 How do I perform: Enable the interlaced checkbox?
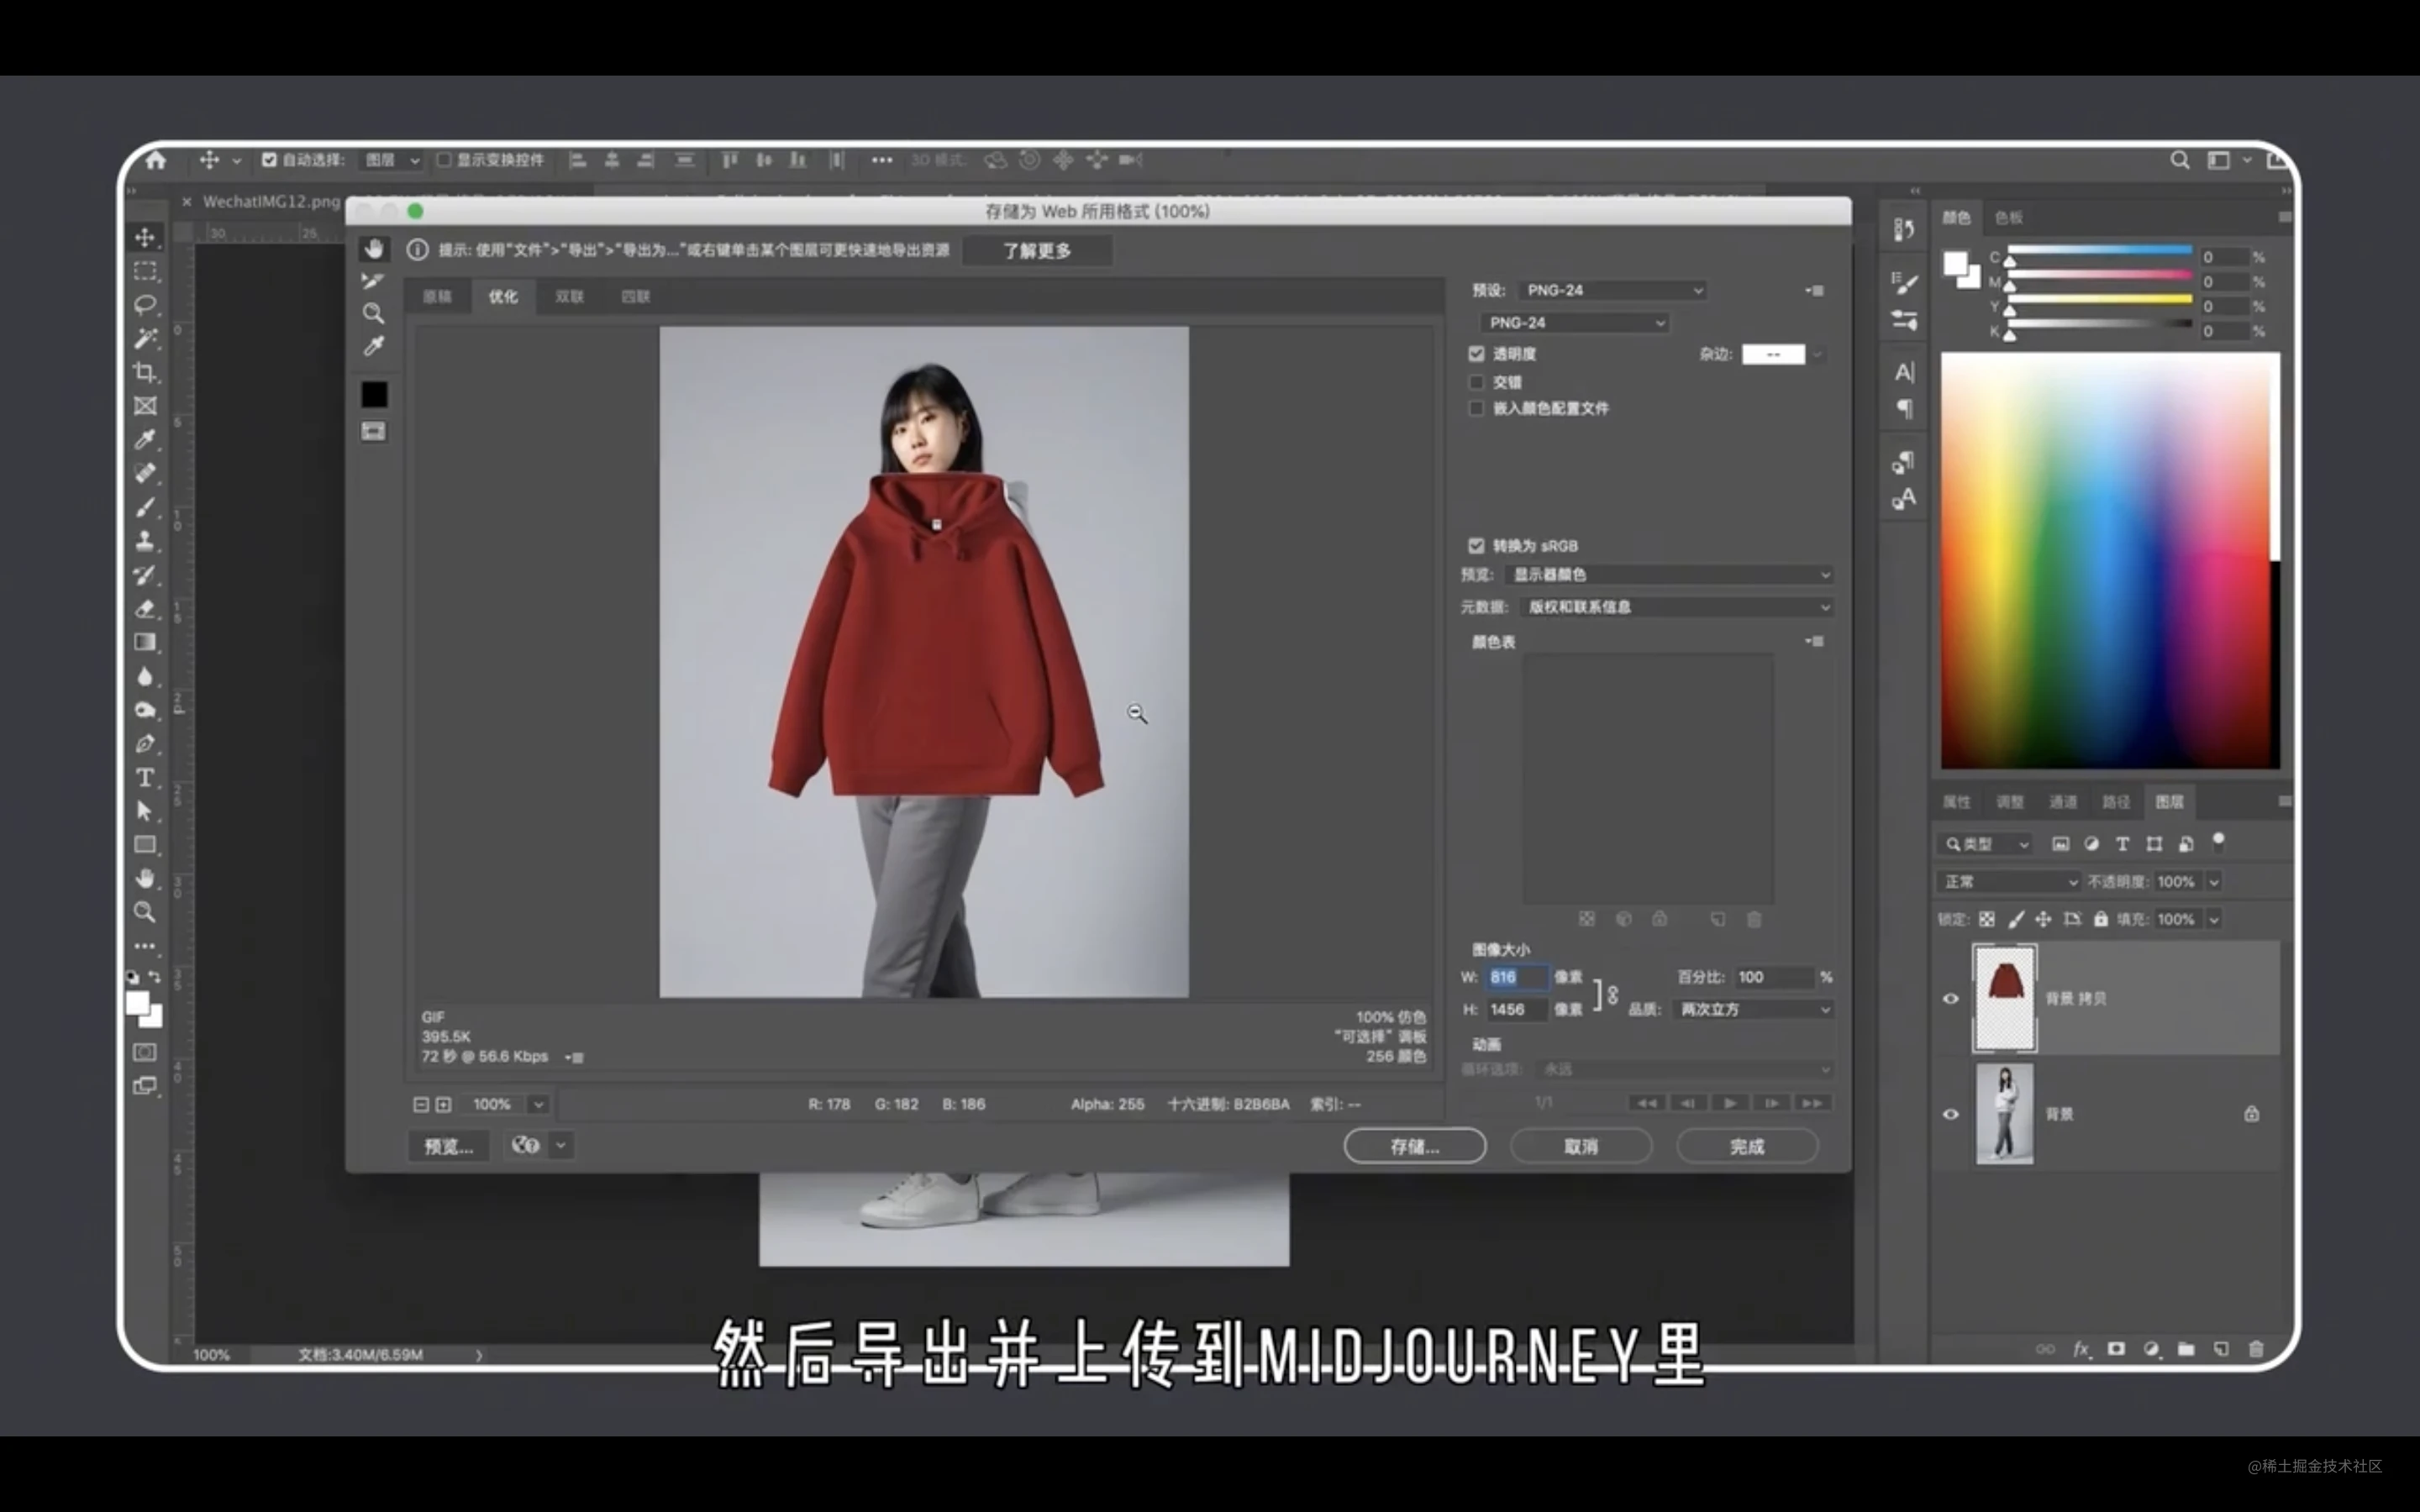click(x=1476, y=382)
